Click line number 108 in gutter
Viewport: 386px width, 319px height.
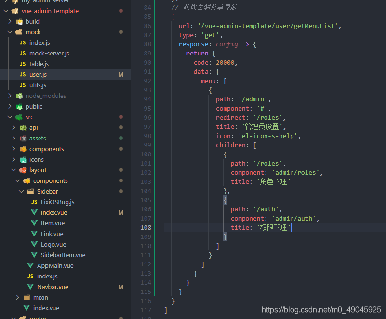(x=146, y=227)
